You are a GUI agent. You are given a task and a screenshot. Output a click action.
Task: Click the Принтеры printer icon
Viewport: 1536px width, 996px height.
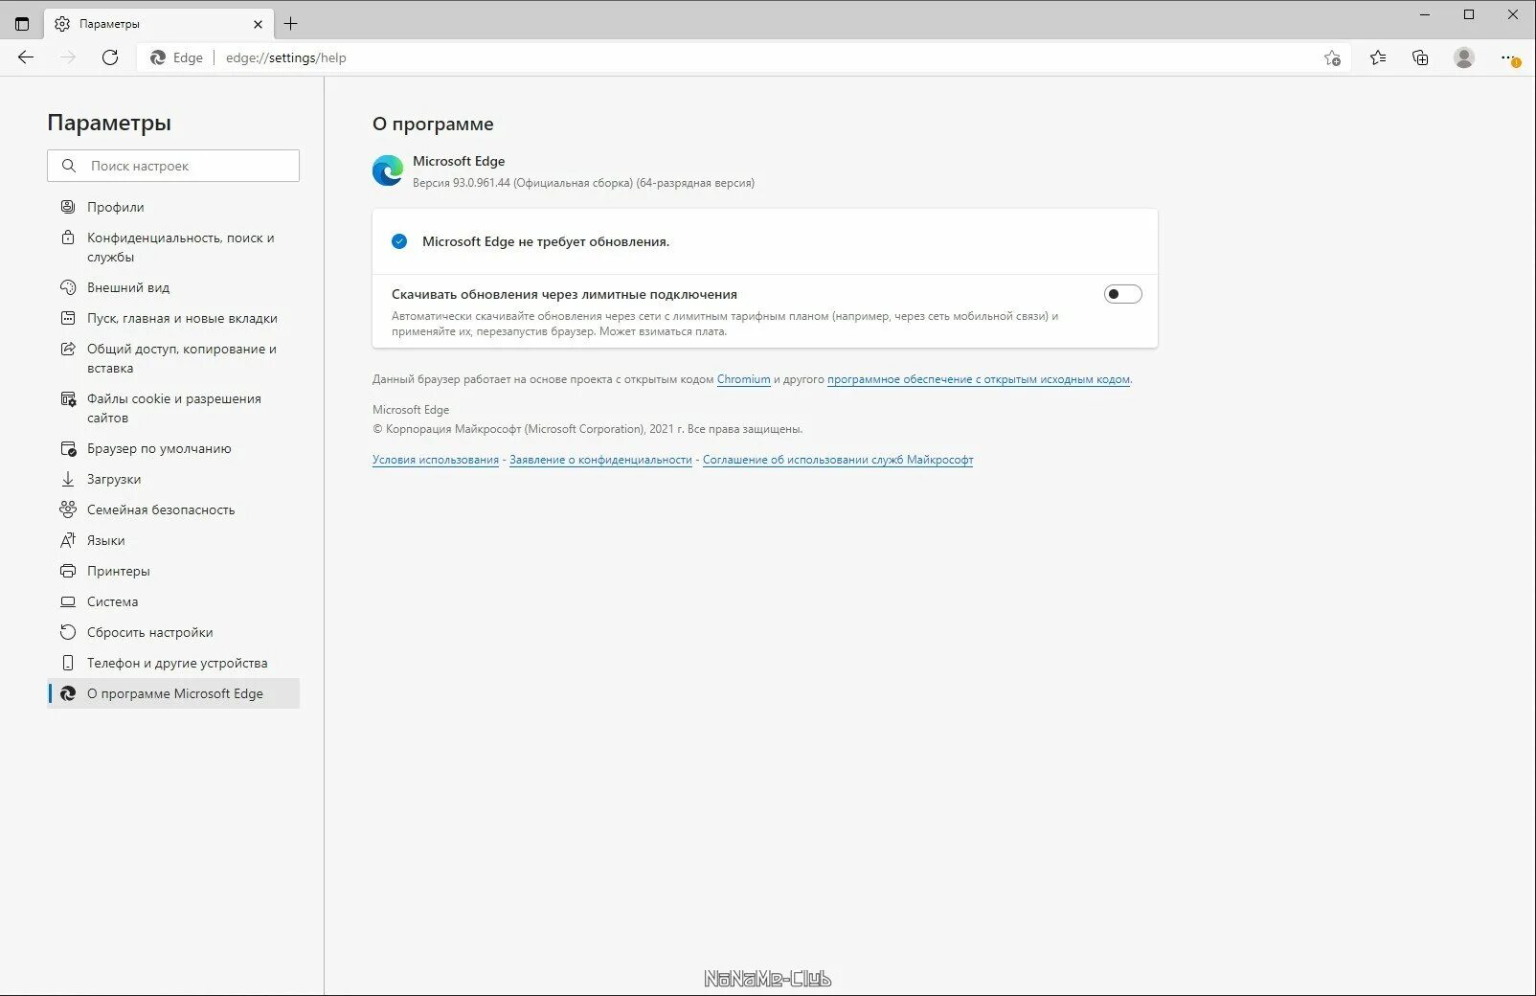point(68,571)
